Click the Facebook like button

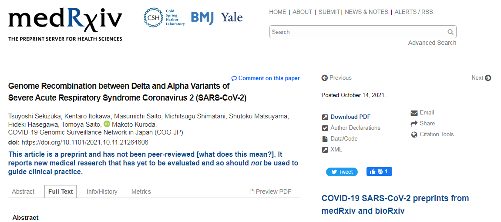(x=379, y=172)
